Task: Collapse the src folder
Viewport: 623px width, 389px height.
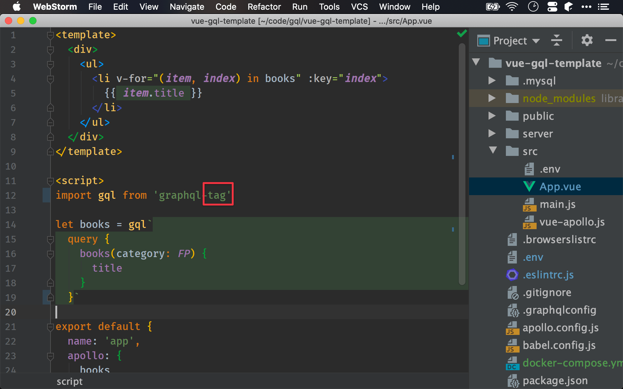Action: tap(492, 150)
